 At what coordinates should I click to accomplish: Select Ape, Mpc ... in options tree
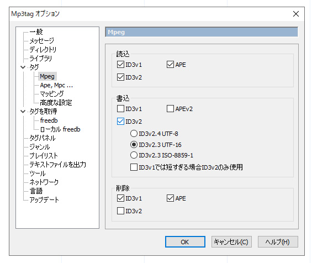click(56, 85)
